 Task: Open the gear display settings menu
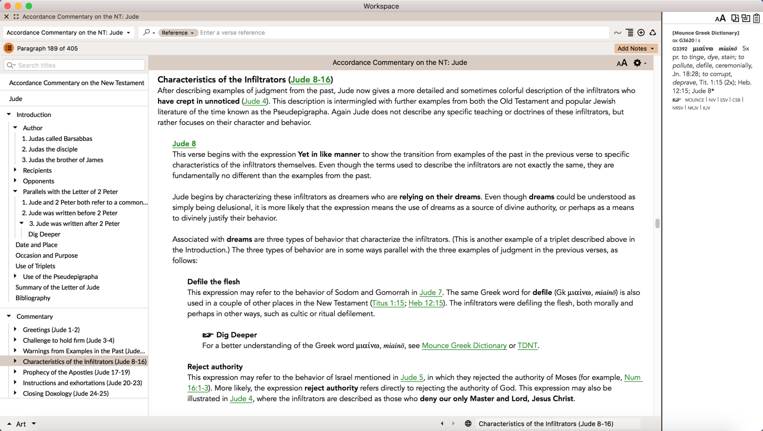pyautogui.click(x=640, y=63)
